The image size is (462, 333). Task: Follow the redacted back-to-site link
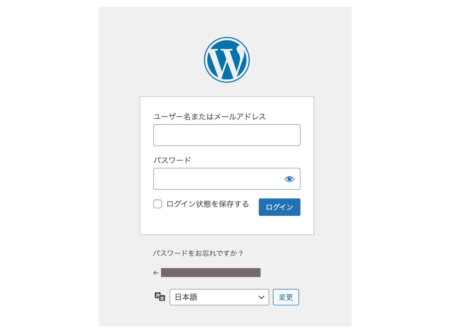[x=211, y=273]
